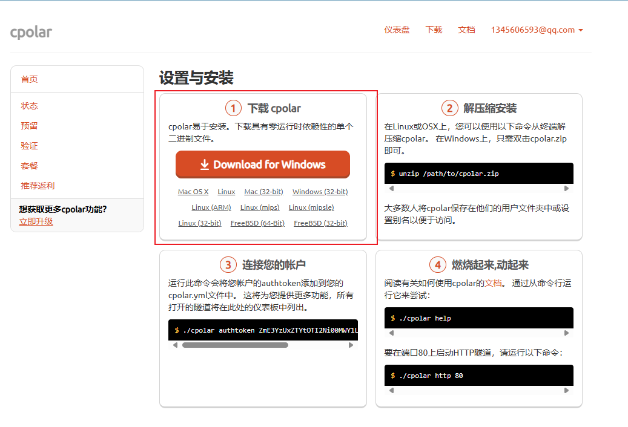
Task: Click the 解压缩安装 step heading
Action: click(x=490, y=108)
